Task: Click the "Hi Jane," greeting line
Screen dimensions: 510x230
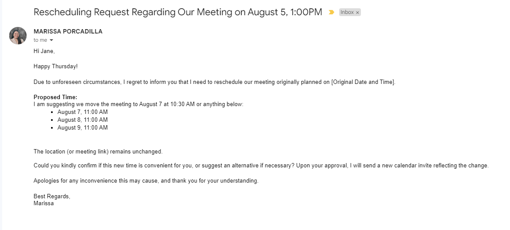Action: [x=44, y=51]
